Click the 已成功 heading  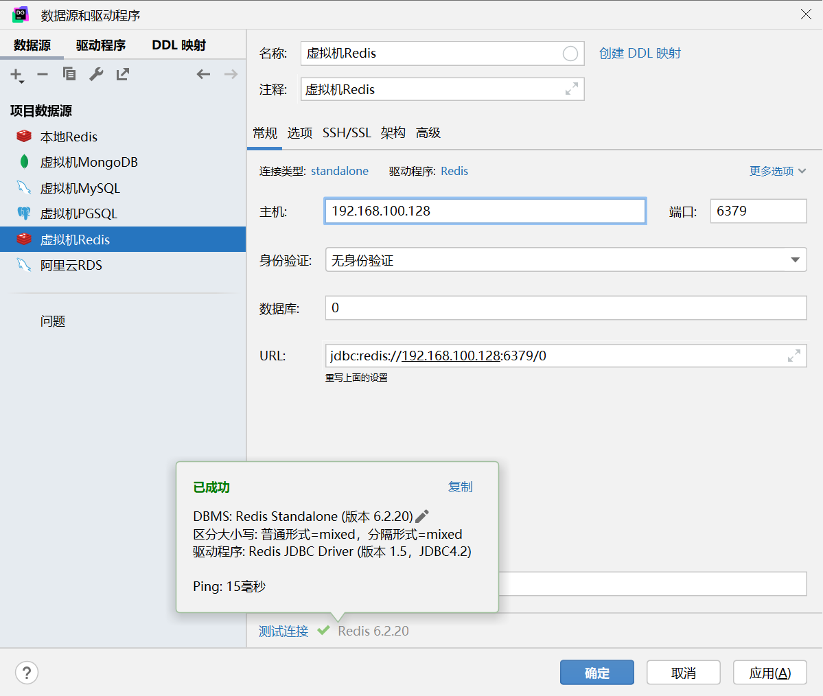coord(211,487)
